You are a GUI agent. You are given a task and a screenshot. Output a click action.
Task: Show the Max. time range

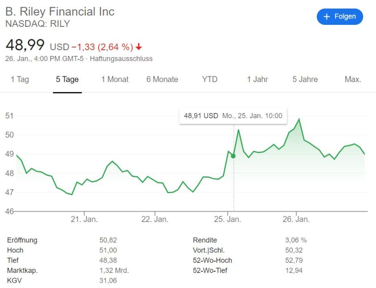pos(353,79)
